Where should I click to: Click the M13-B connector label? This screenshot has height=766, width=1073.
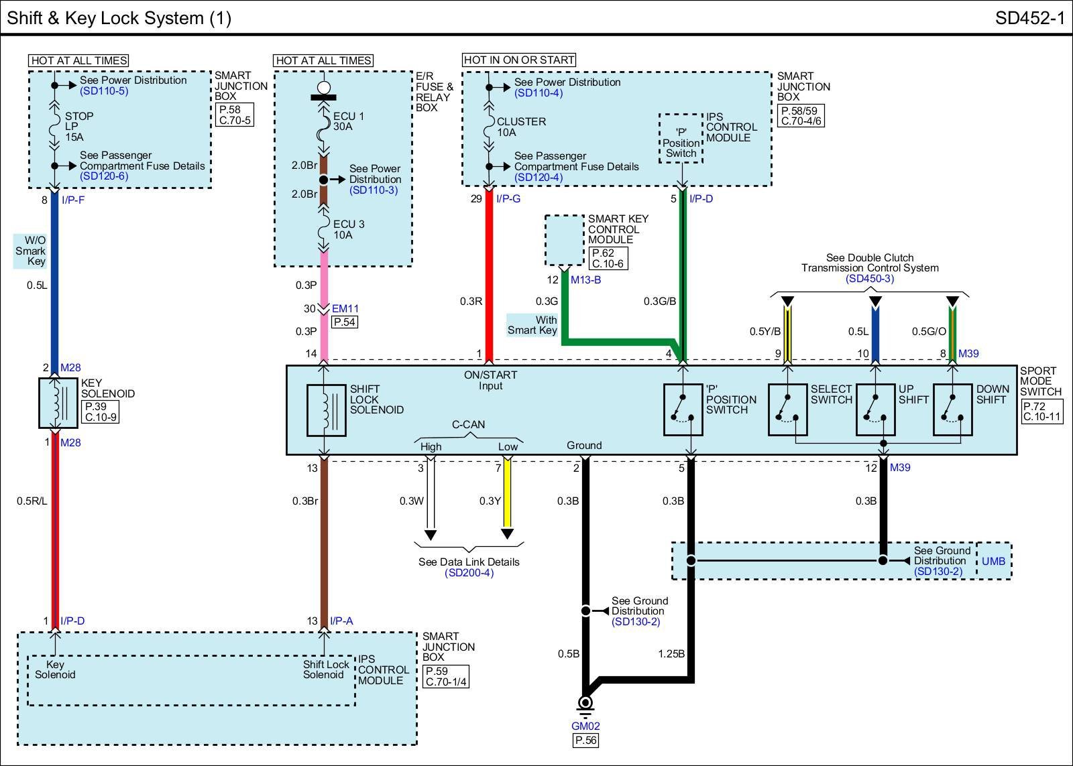click(585, 280)
